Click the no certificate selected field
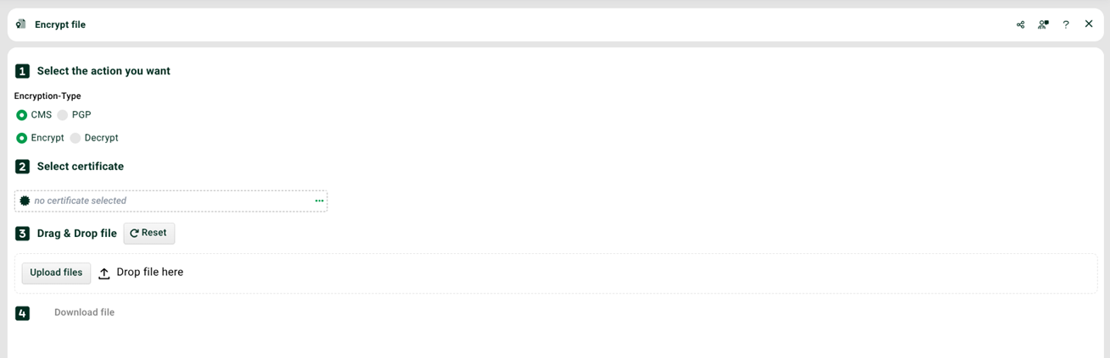1110x358 pixels. click(x=170, y=201)
